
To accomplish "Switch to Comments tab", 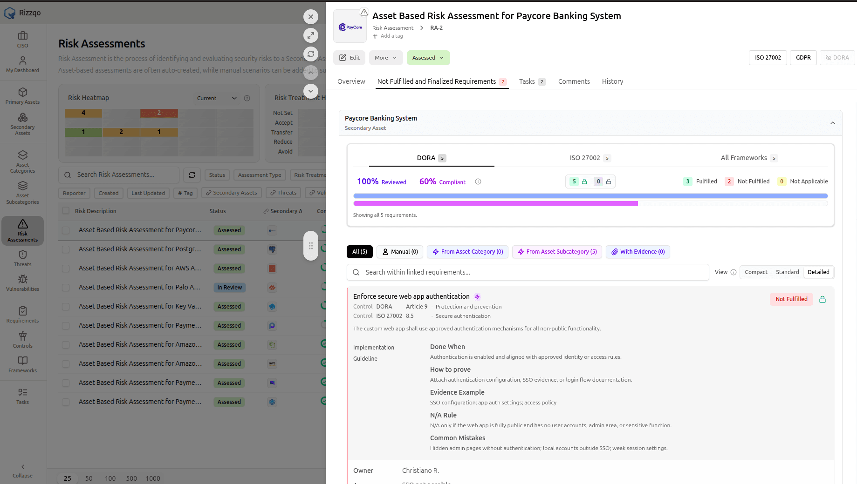I will [574, 81].
